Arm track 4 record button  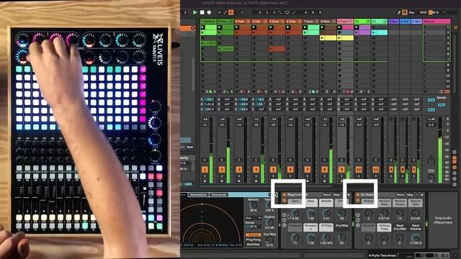click(256, 181)
